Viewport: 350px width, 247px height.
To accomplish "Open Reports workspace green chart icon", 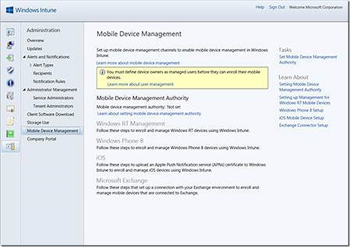I will point(10,134).
